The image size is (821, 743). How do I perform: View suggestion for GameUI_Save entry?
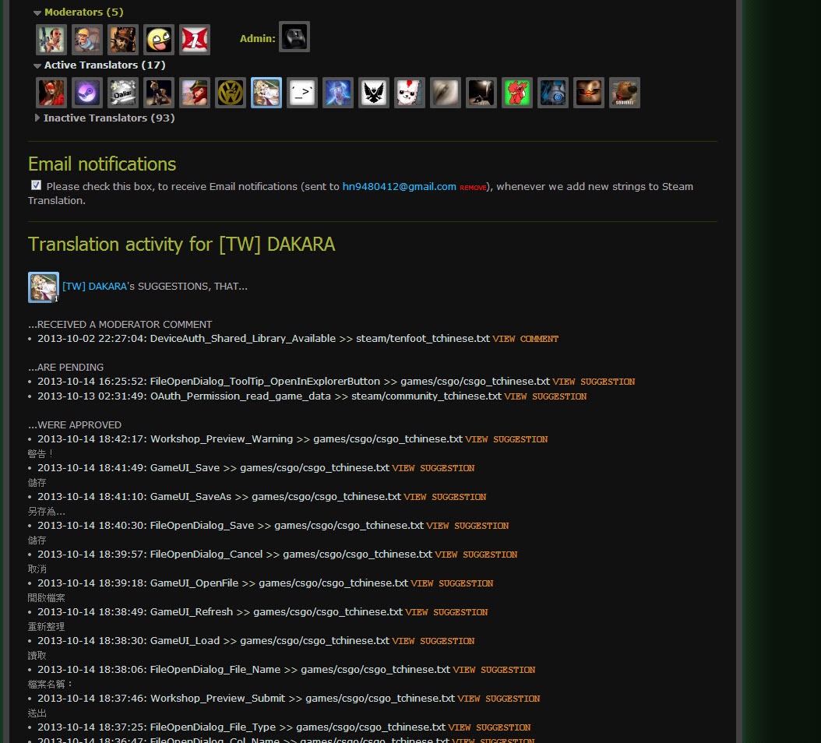(x=433, y=468)
